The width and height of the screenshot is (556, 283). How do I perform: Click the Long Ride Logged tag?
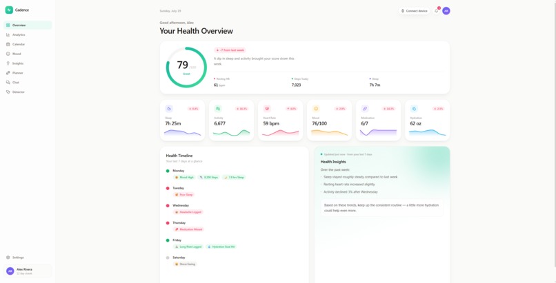188,247
